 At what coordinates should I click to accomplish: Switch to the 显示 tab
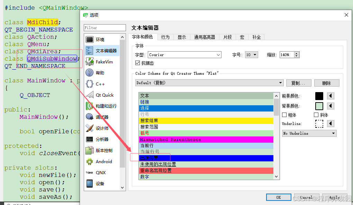click(182, 37)
